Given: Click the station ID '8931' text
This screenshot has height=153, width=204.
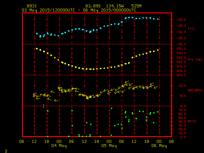Looking at the screenshot, I should pos(32,6).
